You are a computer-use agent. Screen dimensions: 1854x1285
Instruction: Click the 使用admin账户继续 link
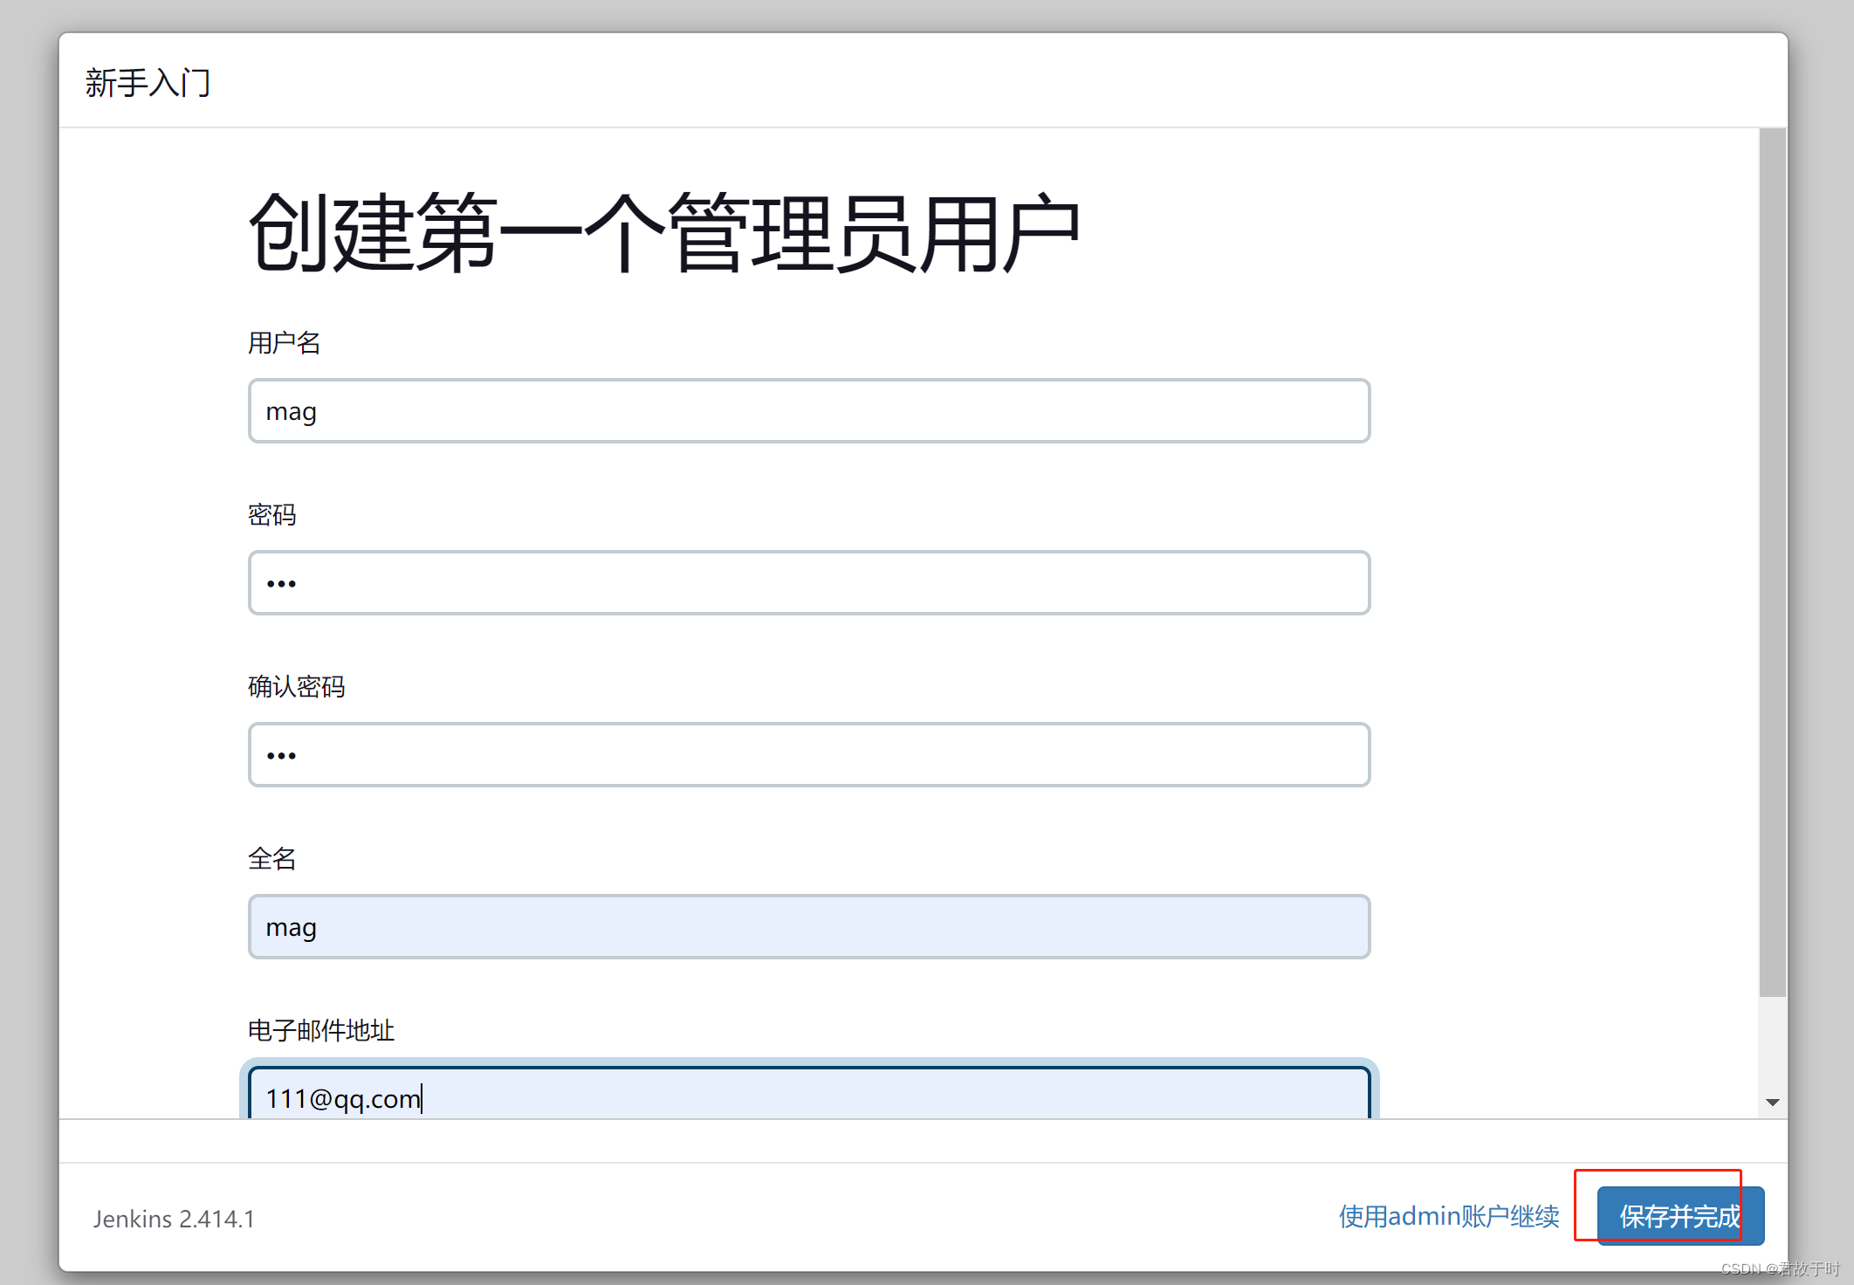[1449, 1216]
